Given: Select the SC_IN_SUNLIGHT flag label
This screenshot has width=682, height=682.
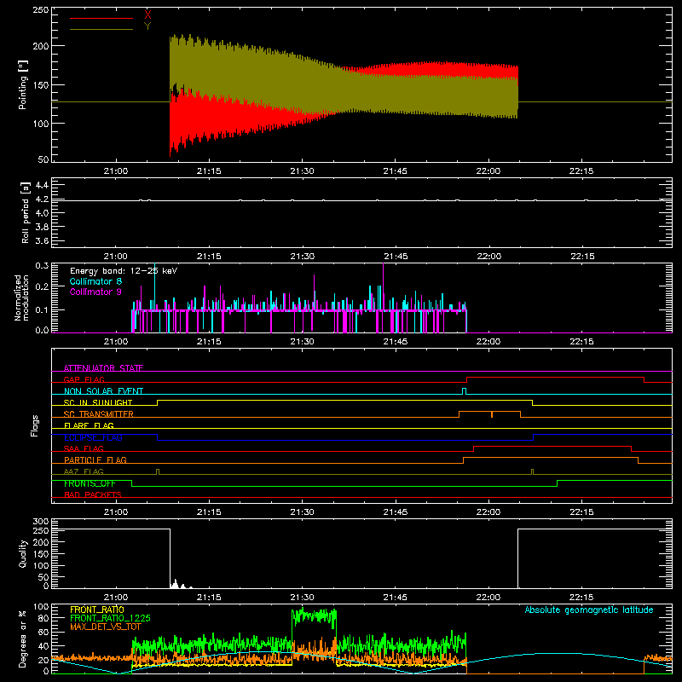Looking at the screenshot, I should pos(98,402).
